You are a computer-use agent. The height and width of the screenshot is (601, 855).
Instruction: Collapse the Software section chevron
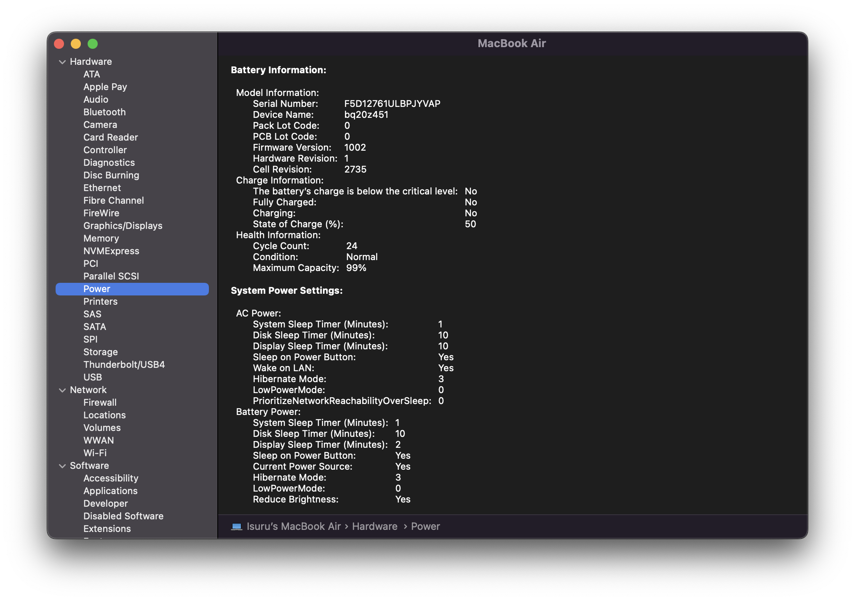[62, 466]
